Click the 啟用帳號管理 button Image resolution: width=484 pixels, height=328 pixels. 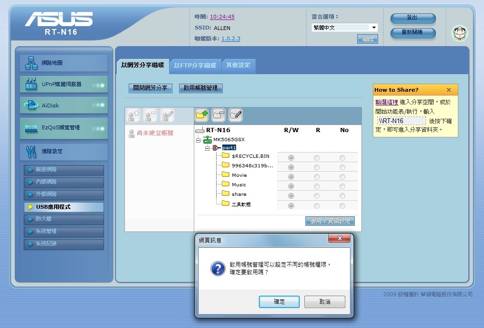pyautogui.click(x=200, y=88)
